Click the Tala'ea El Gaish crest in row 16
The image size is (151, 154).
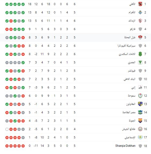(140, 129)
